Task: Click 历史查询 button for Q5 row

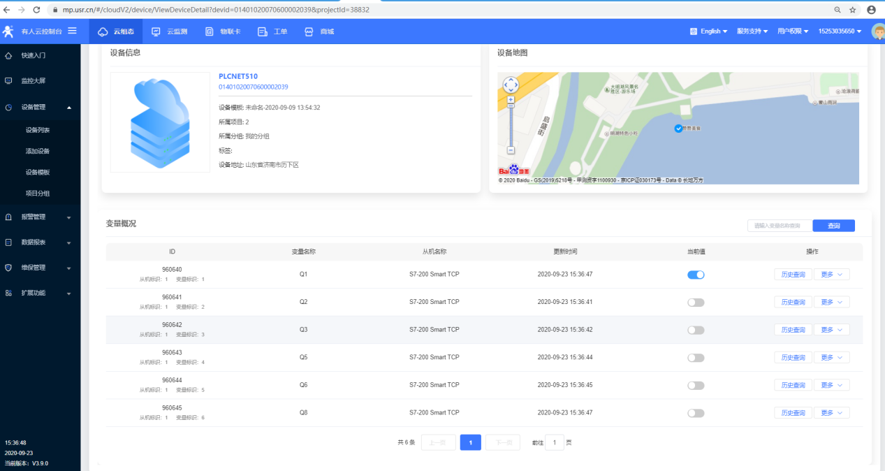Action: point(793,358)
